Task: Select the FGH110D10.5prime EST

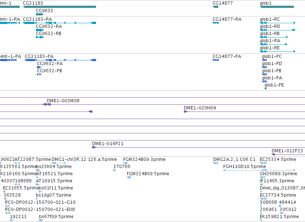Action: (x=259, y=170)
